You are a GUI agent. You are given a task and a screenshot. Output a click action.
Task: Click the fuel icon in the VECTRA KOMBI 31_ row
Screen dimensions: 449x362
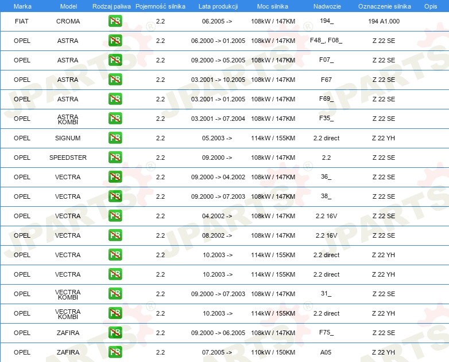click(x=115, y=294)
